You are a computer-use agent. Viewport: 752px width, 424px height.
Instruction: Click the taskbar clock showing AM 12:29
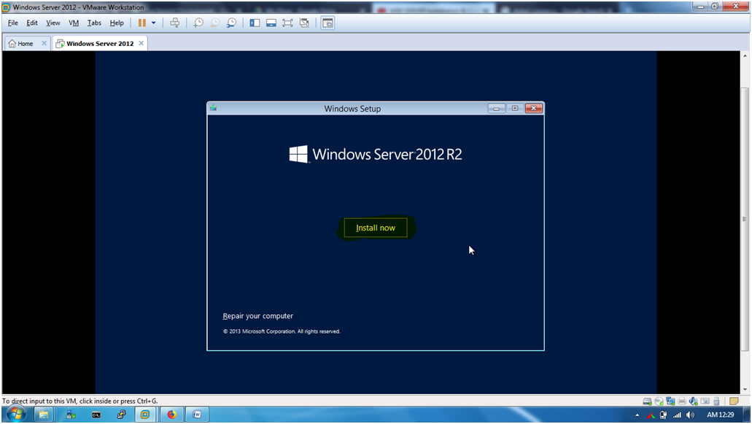(721, 415)
